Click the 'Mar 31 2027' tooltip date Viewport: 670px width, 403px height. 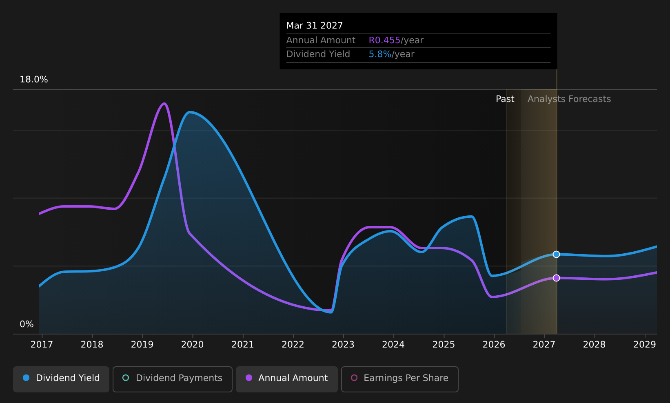[315, 26]
